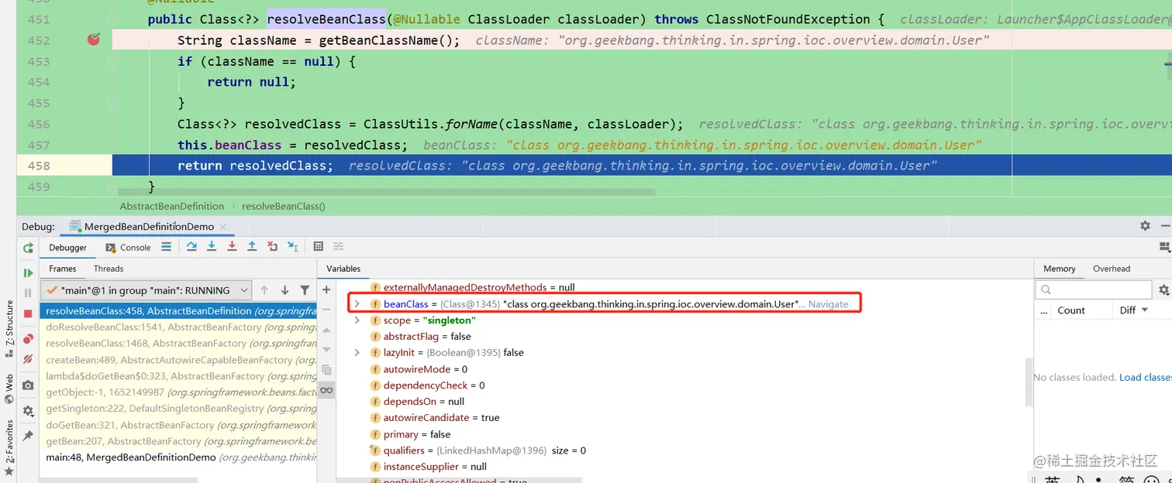Resume program execution
The image size is (1172, 483).
(x=28, y=273)
